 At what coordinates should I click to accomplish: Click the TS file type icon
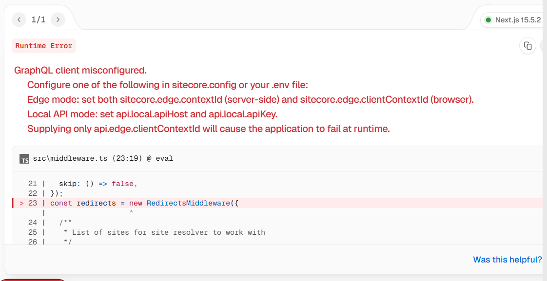[24, 159]
